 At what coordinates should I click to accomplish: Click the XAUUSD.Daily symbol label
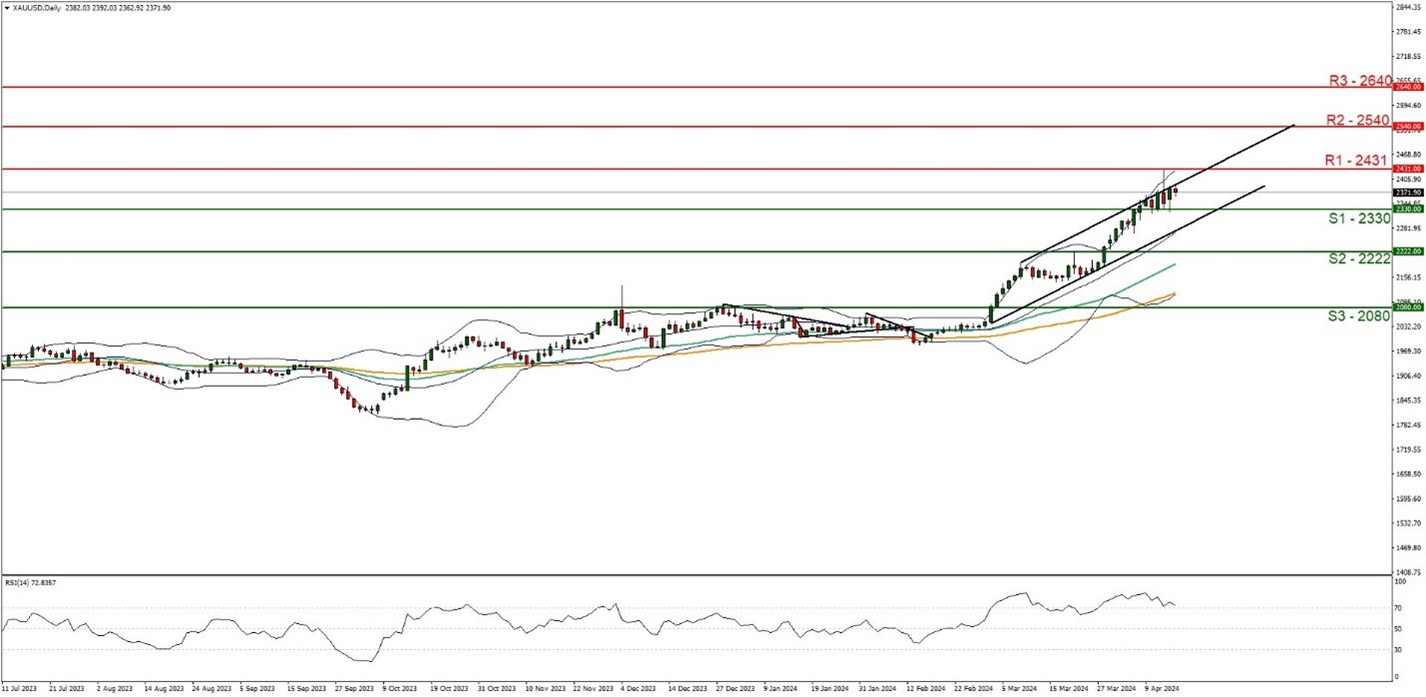click(34, 6)
